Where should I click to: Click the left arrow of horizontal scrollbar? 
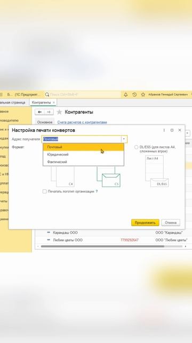pos(38,247)
